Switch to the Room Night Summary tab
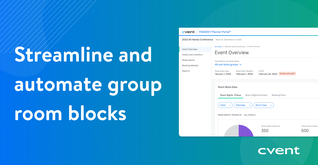This screenshot has height=165, width=318. pyautogui.click(x=256, y=95)
